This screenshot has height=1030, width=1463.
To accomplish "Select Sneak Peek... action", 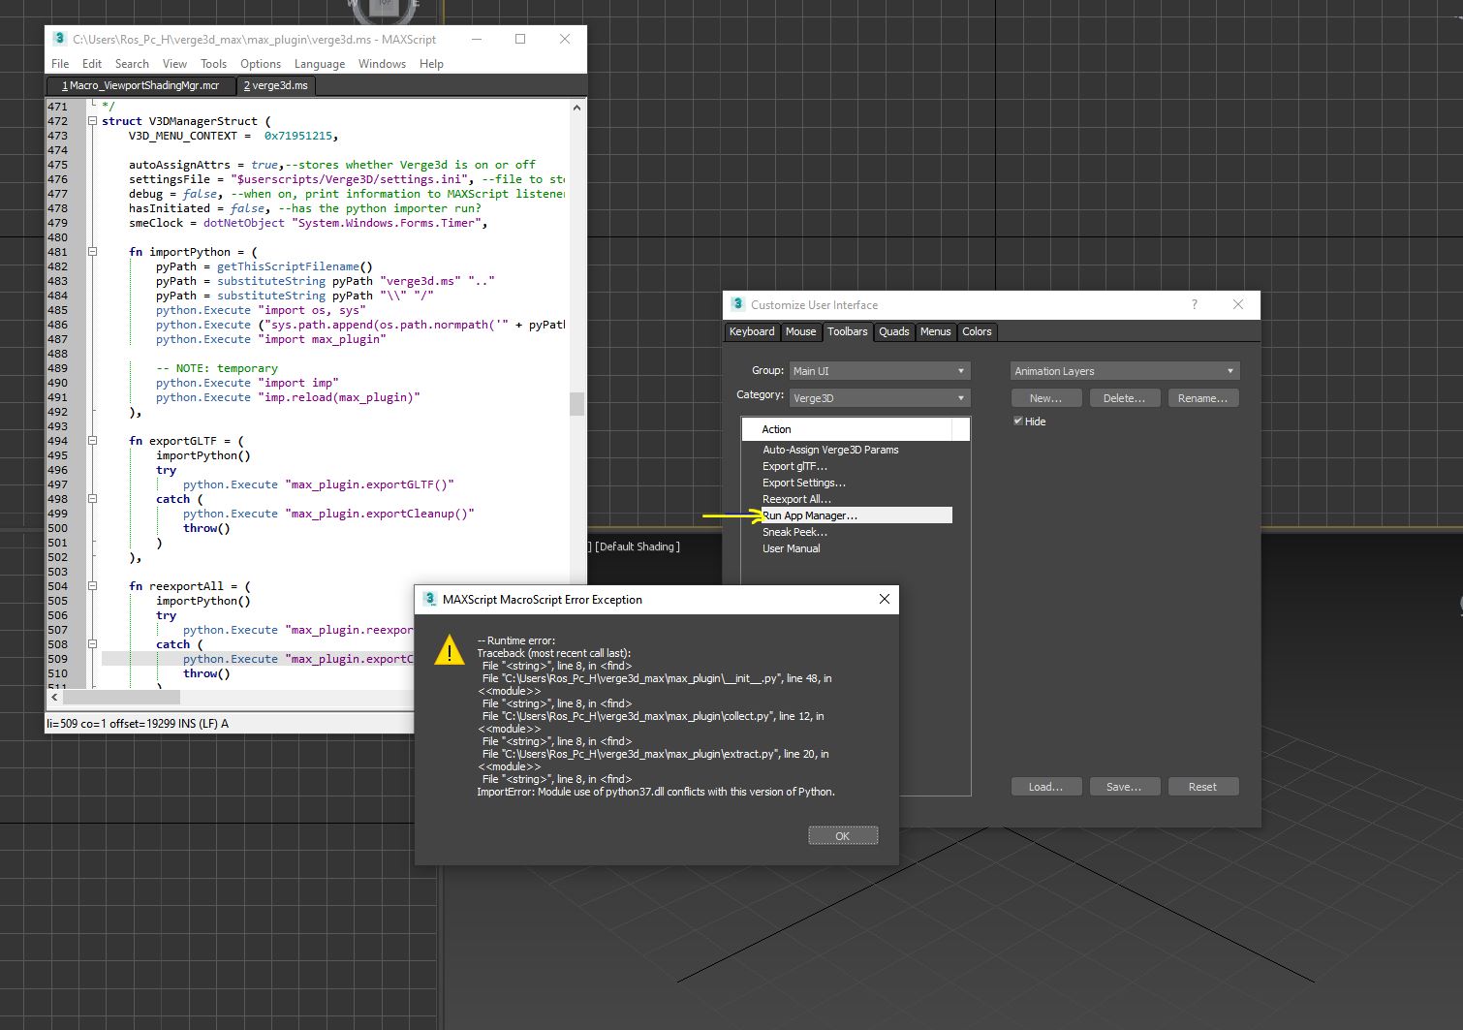I will pos(794,532).
